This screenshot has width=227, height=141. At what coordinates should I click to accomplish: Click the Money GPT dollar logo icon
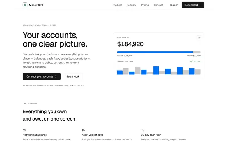[25, 5]
